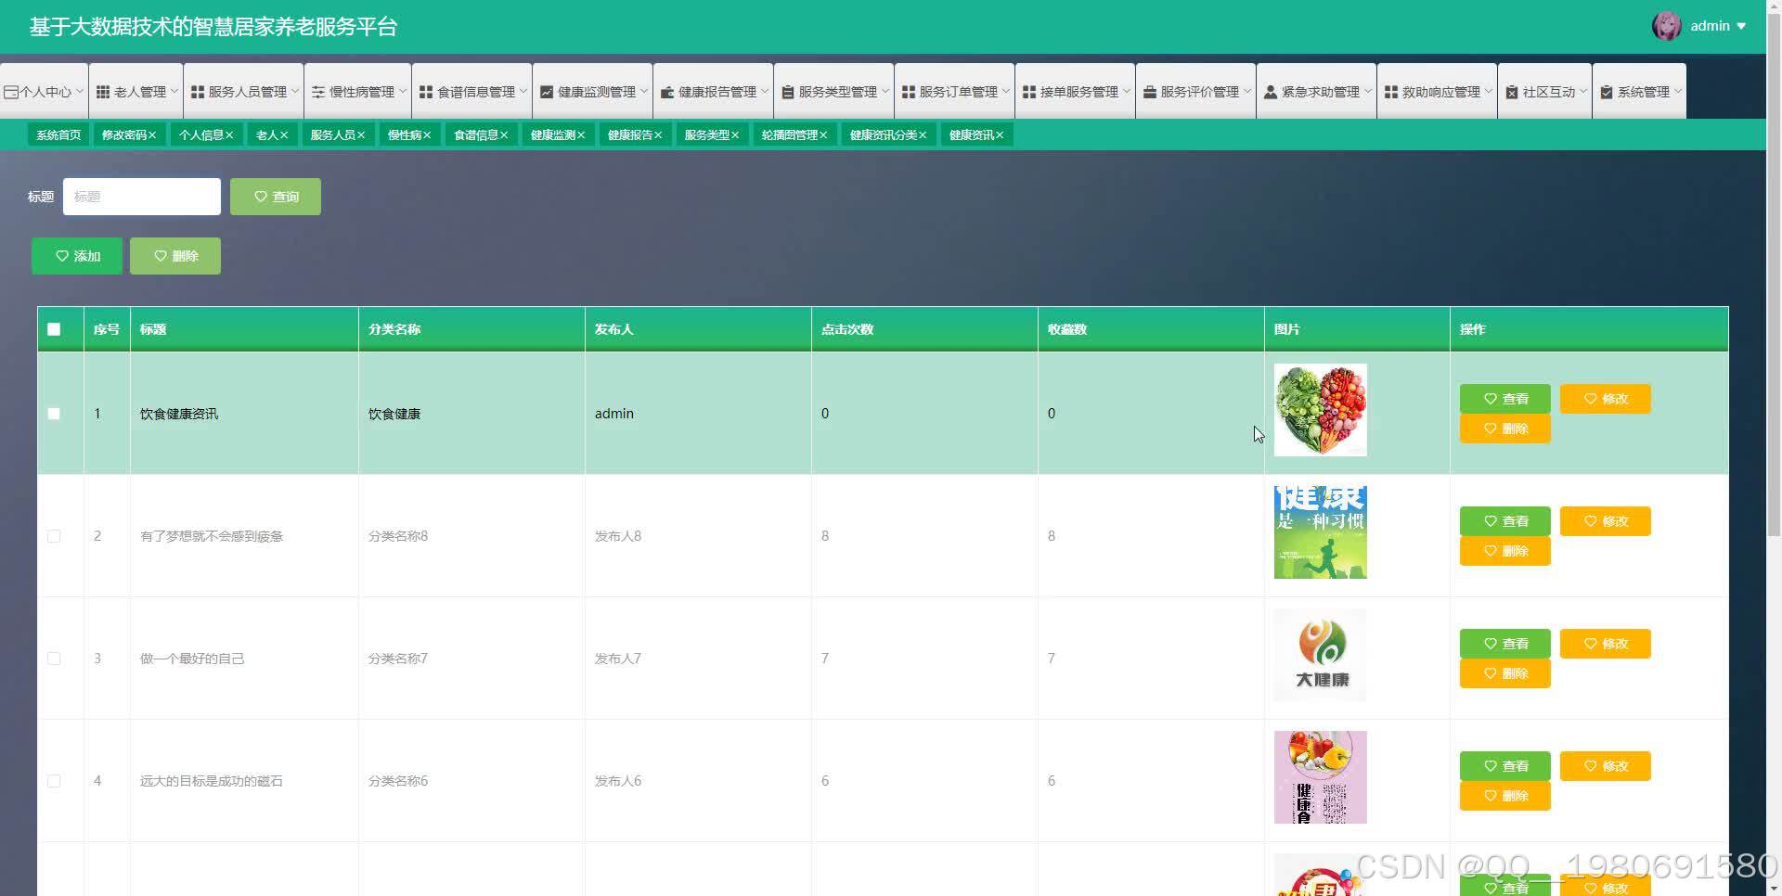The image size is (1782, 896).
Task: Expand the 老人管理 menu chevron
Action: tap(174, 92)
